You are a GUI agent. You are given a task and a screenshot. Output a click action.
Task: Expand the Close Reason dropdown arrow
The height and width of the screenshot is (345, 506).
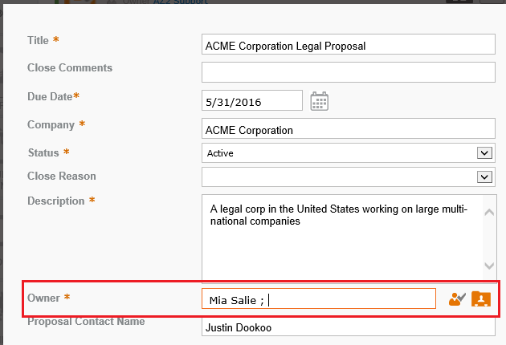[484, 177]
